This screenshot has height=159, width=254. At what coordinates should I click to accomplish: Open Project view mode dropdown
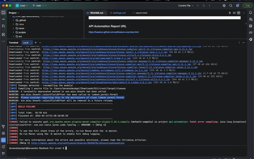(x=14, y=13)
